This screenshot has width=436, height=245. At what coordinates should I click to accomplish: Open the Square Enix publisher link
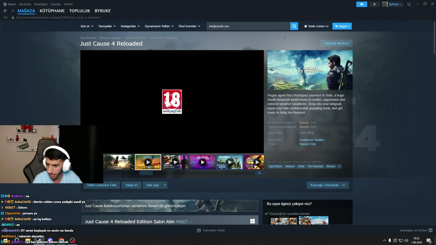coord(308,144)
